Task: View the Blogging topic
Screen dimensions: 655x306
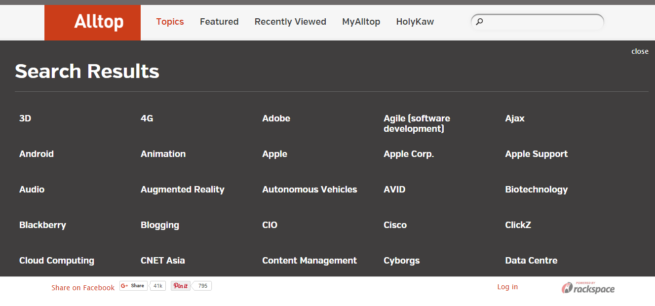Action: (159, 225)
